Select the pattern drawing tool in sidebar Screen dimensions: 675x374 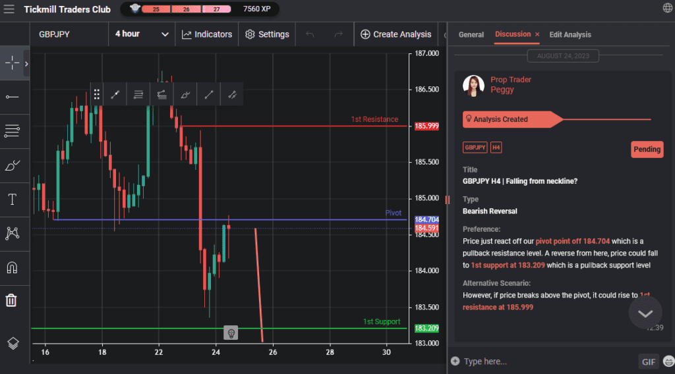[12, 233]
